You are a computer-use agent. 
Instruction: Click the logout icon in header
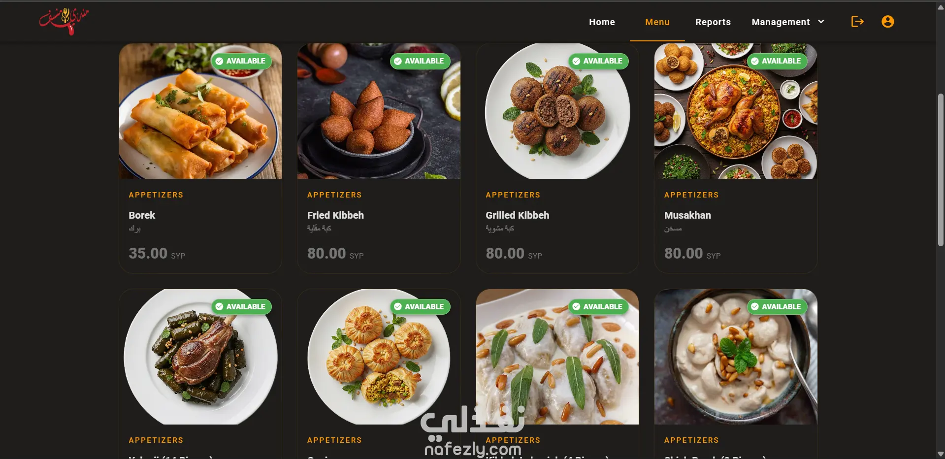tap(857, 22)
